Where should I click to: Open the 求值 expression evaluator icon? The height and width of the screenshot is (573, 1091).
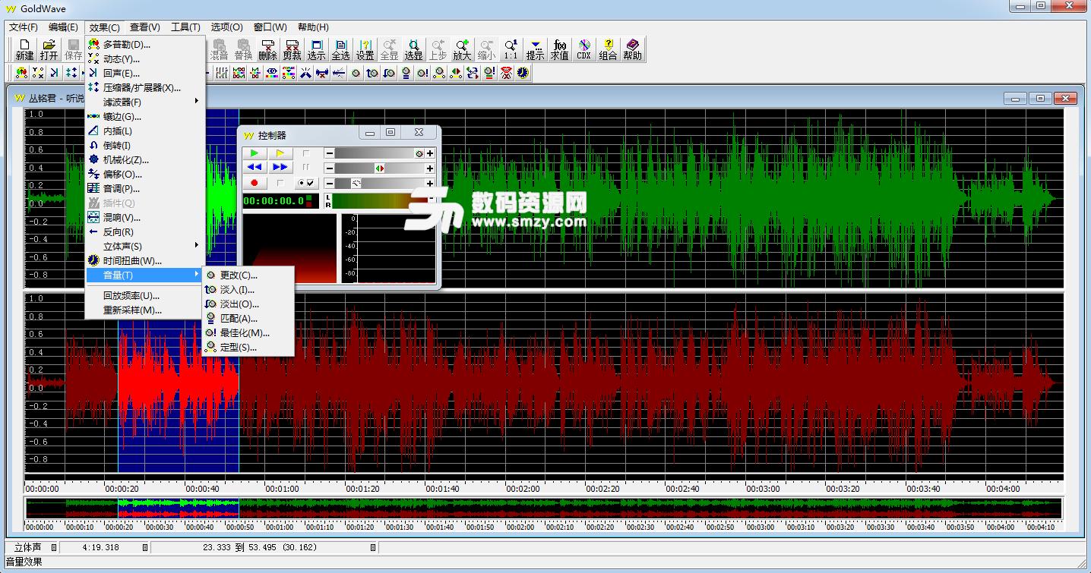[x=559, y=49]
